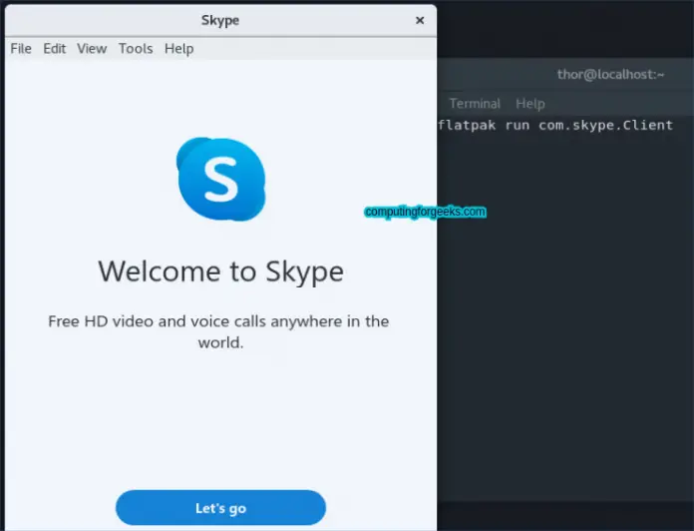694x531 pixels.
Task: Click the Skype logo icon
Action: (x=220, y=180)
